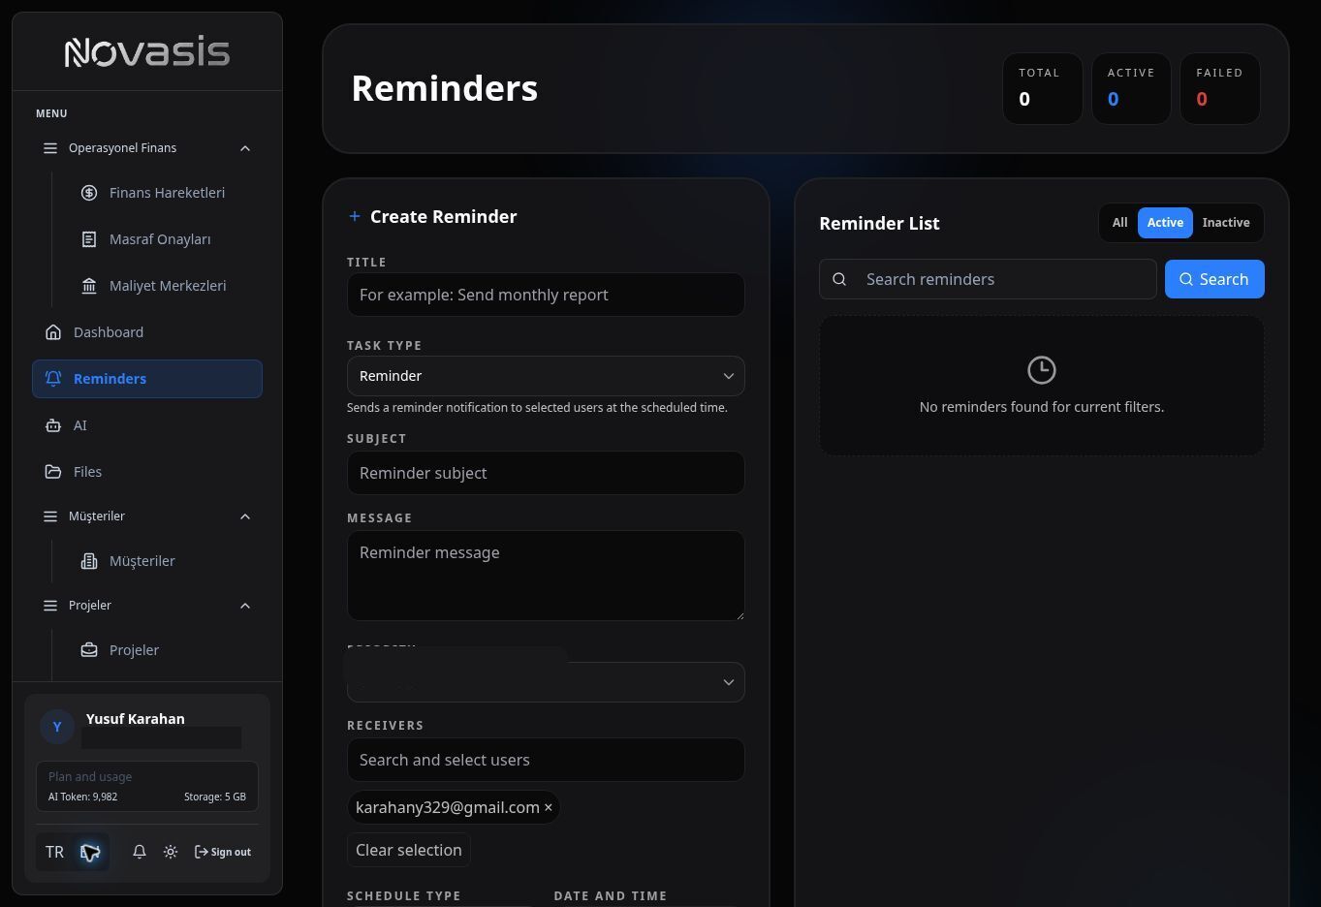This screenshot has width=1321, height=907.
Task: Click the "No reminders found for current filters." message
Action: tap(1042, 407)
